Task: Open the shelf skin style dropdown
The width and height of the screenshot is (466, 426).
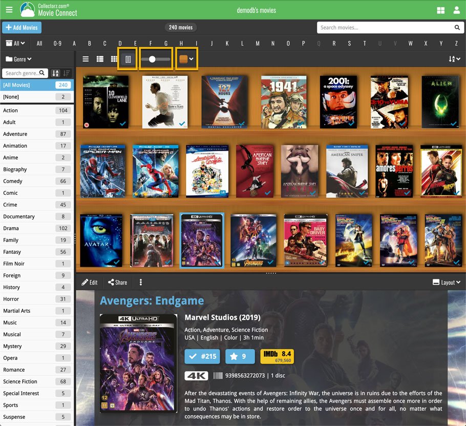Action: click(x=186, y=59)
